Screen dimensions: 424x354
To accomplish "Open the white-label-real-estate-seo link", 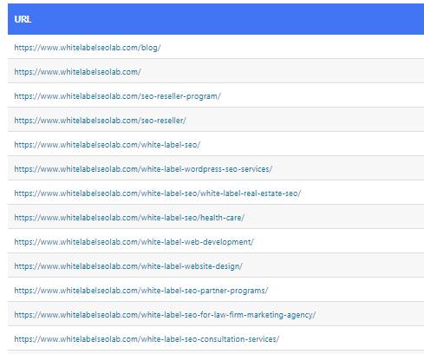I will click(158, 193).
